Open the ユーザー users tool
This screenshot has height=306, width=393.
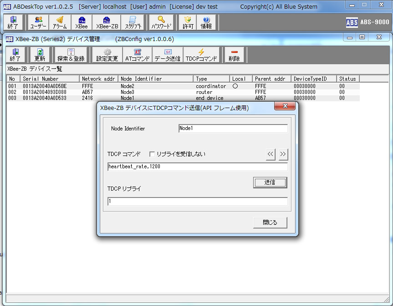click(x=38, y=22)
